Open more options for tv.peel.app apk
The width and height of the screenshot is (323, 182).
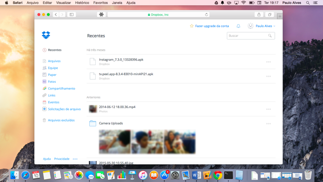pyautogui.click(x=269, y=76)
